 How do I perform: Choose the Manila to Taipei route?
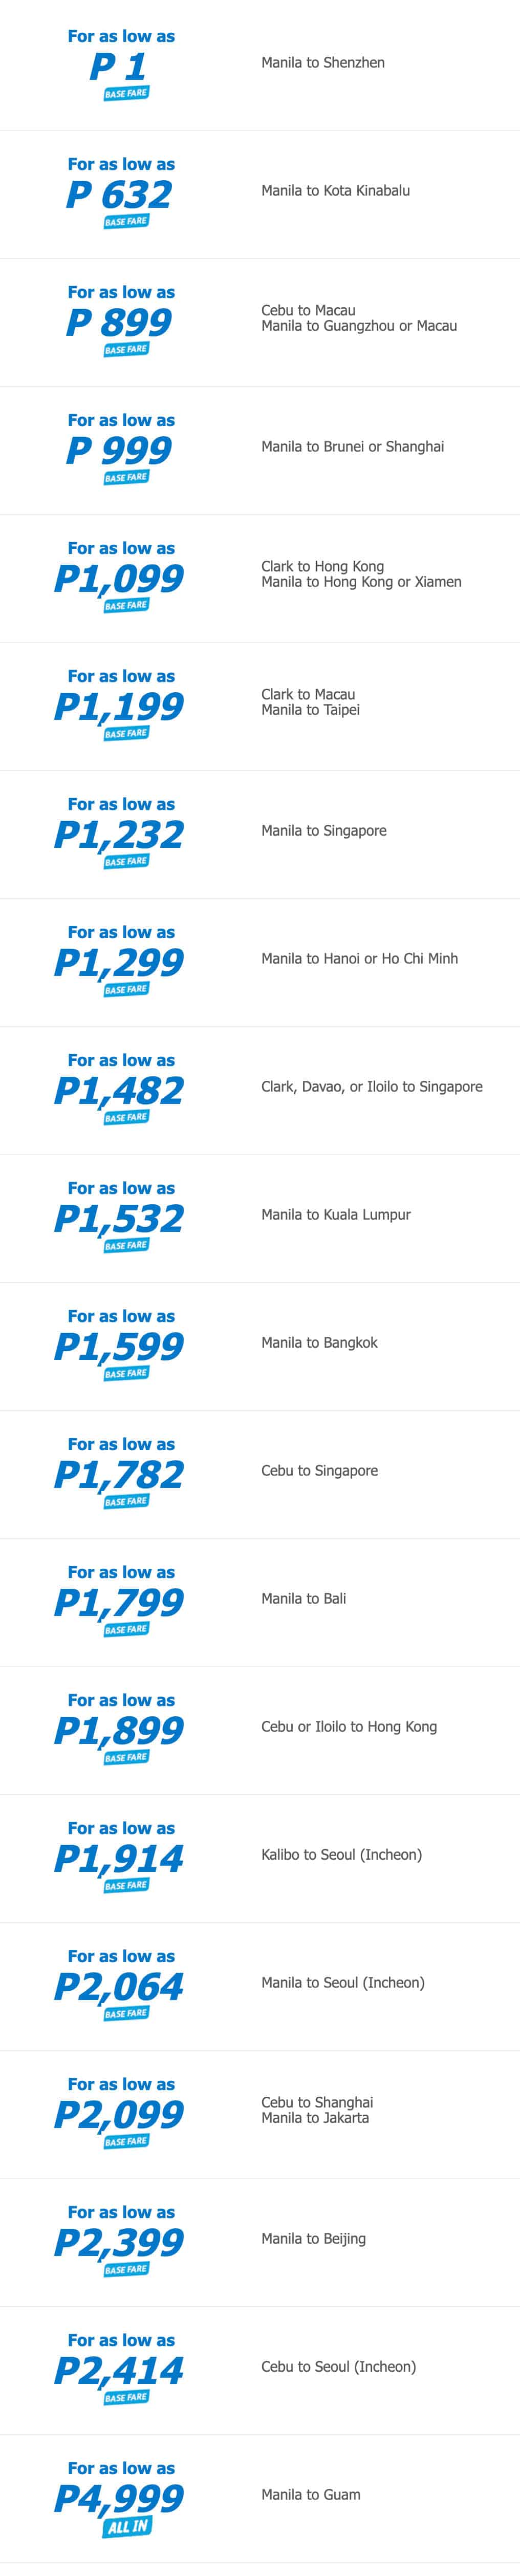coord(310,710)
